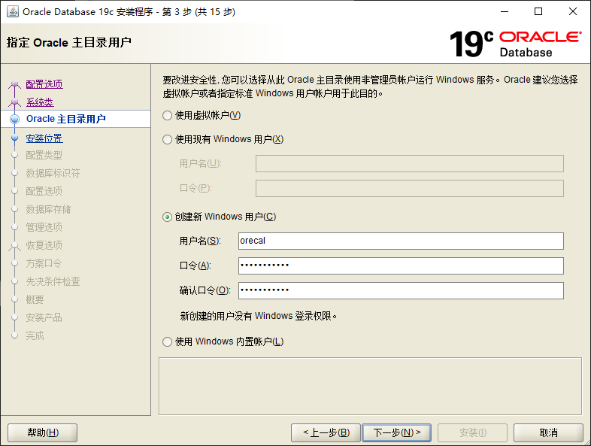Click the 取消 button
This screenshot has height=446, width=591.
(x=548, y=432)
